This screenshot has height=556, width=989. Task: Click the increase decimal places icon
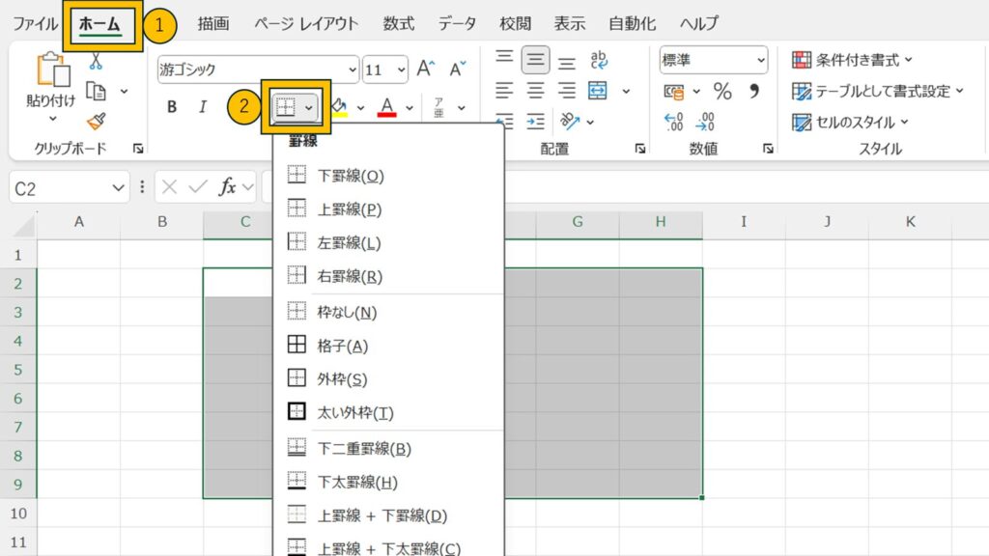coord(674,122)
